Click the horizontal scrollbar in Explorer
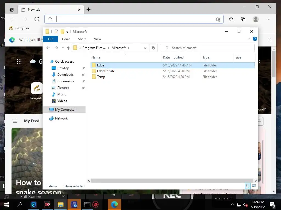This screenshot has height=210, width=281. [172, 180]
